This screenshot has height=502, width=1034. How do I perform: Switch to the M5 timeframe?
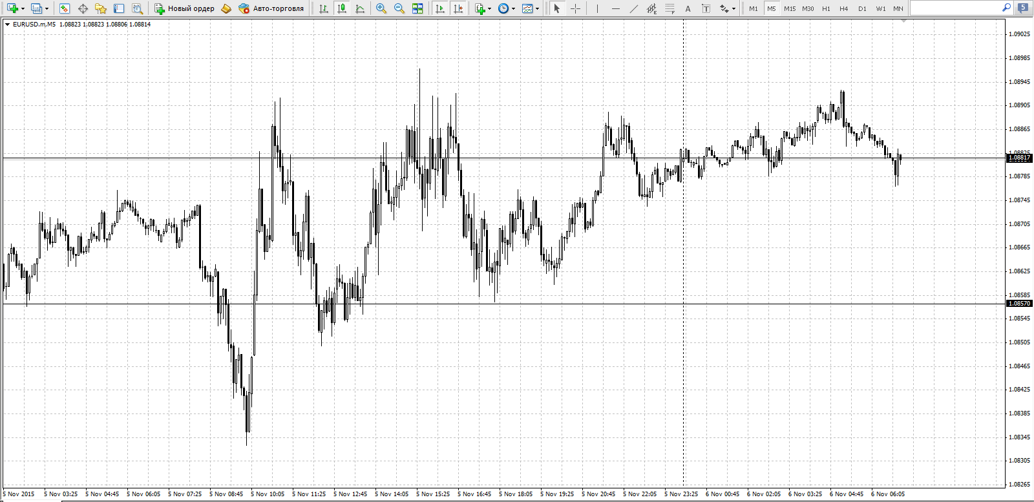772,8
